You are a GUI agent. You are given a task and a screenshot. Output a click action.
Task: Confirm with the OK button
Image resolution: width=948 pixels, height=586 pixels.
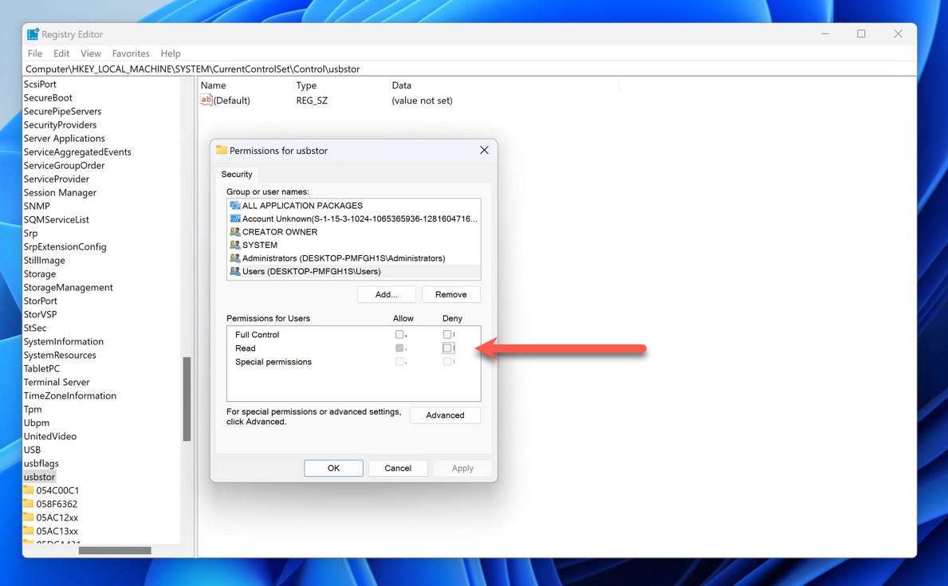point(334,468)
